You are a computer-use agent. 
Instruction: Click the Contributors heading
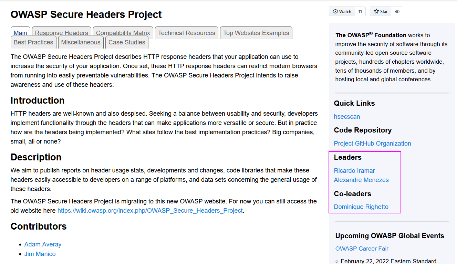(x=39, y=226)
